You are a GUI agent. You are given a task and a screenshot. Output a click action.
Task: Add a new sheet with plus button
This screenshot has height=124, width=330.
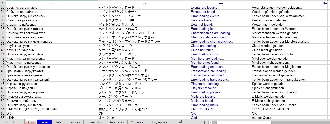point(181,122)
